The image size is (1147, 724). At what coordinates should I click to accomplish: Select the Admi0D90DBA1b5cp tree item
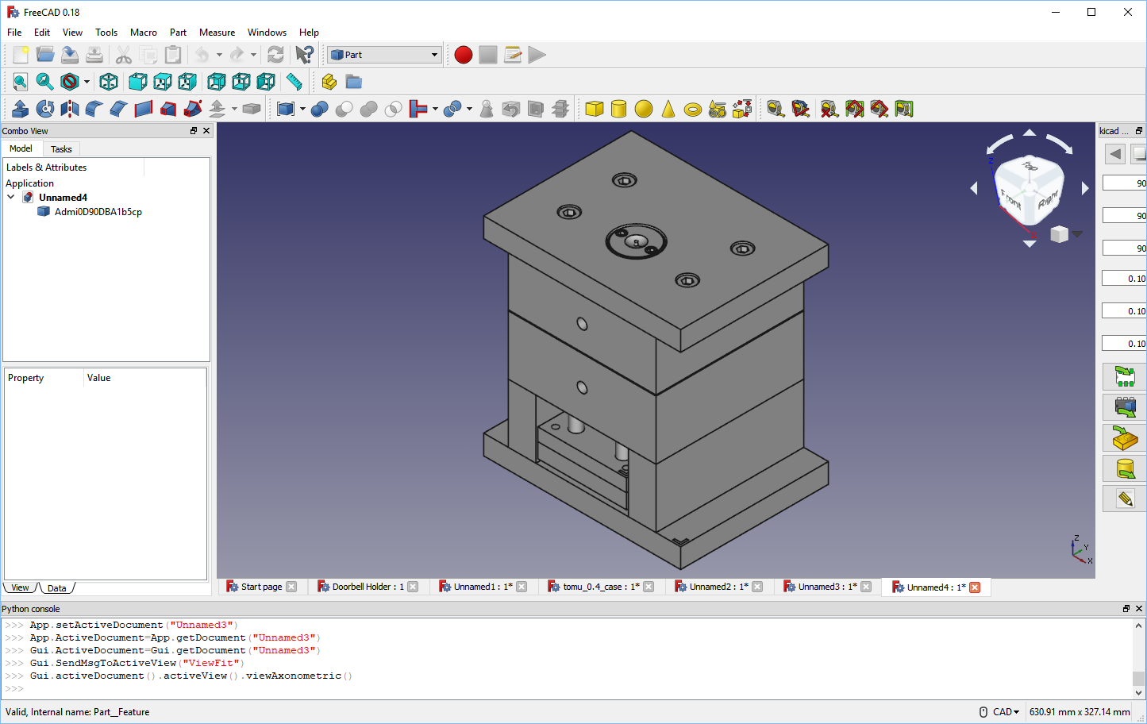98,212
